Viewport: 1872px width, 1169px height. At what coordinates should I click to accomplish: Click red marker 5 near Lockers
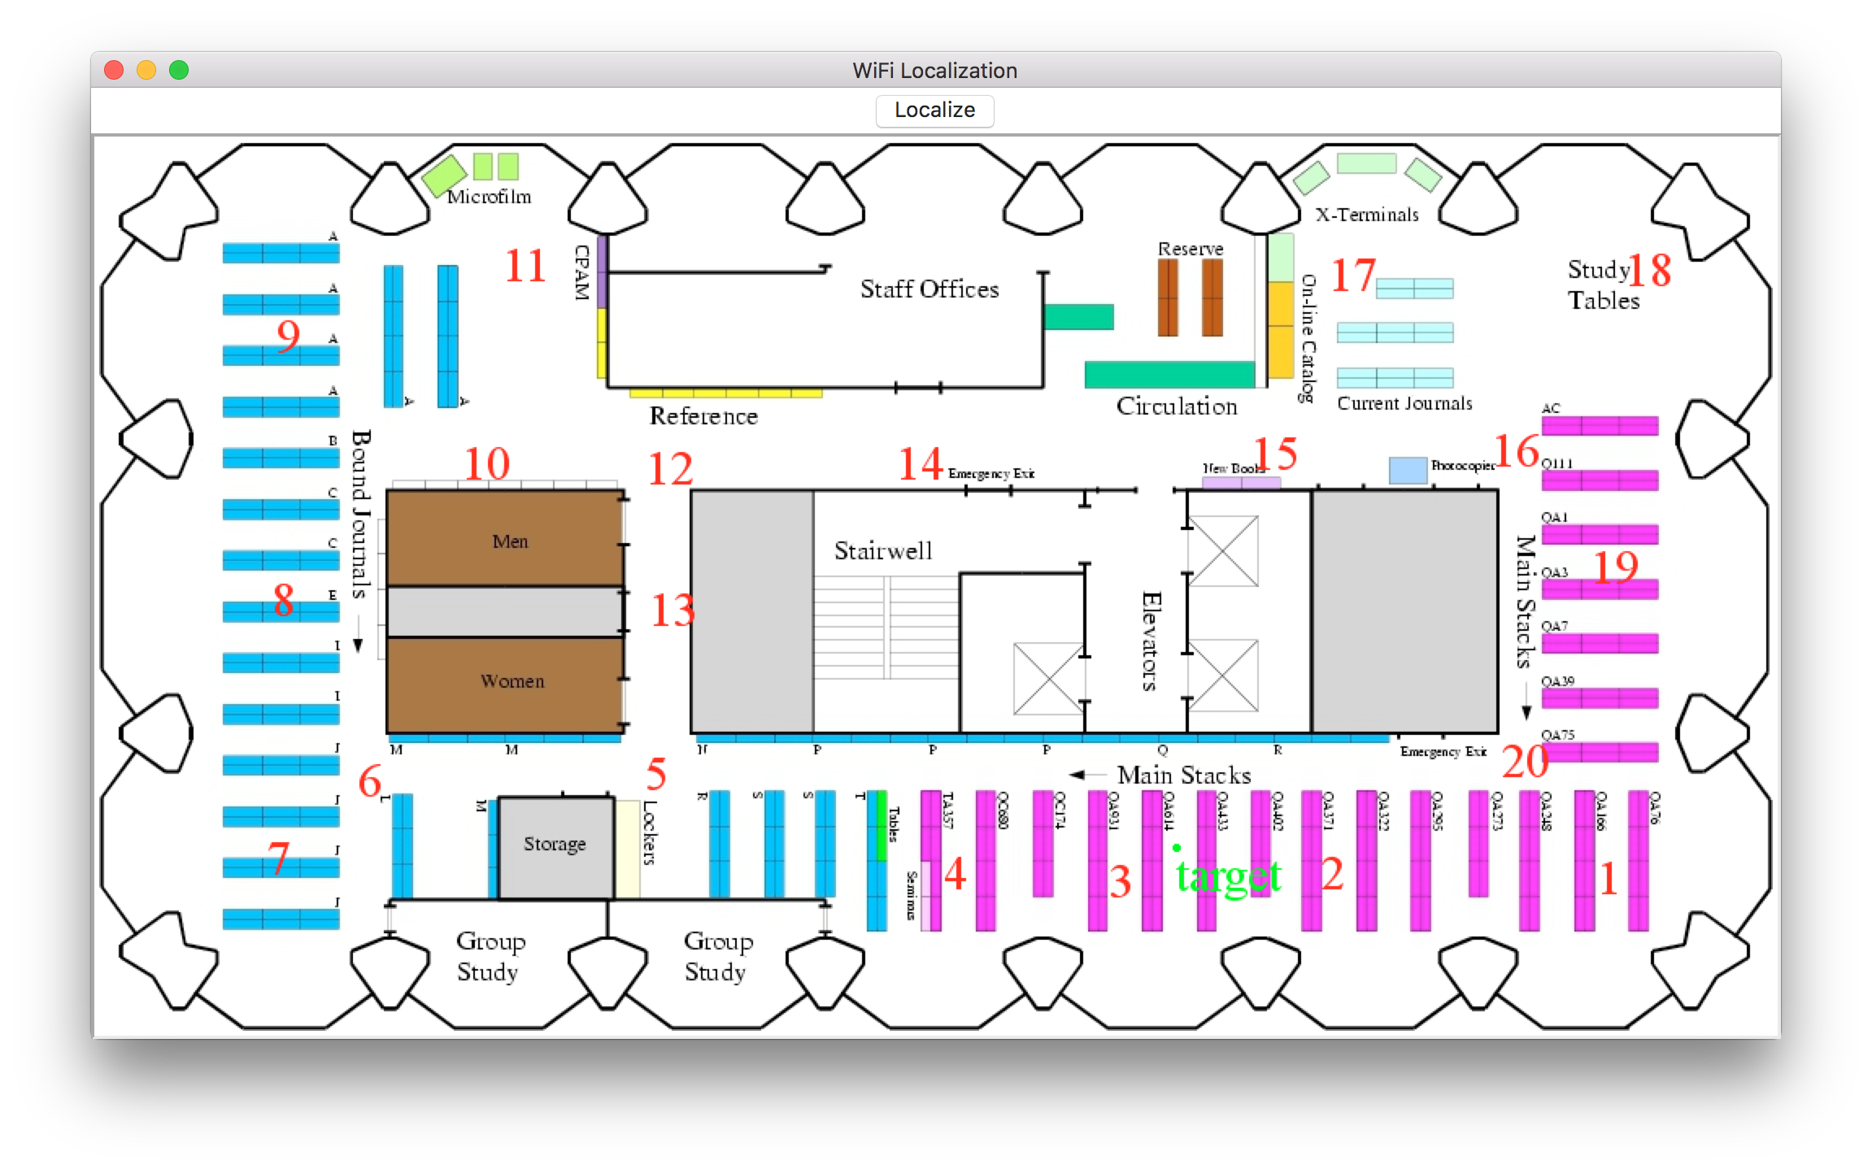(x=656, y=774)
